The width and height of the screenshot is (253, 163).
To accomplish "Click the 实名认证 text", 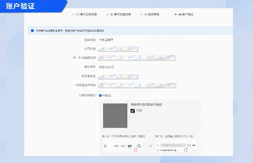I will (105, 67).
